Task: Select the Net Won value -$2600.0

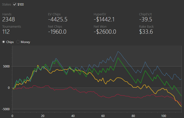Action: 105,32
